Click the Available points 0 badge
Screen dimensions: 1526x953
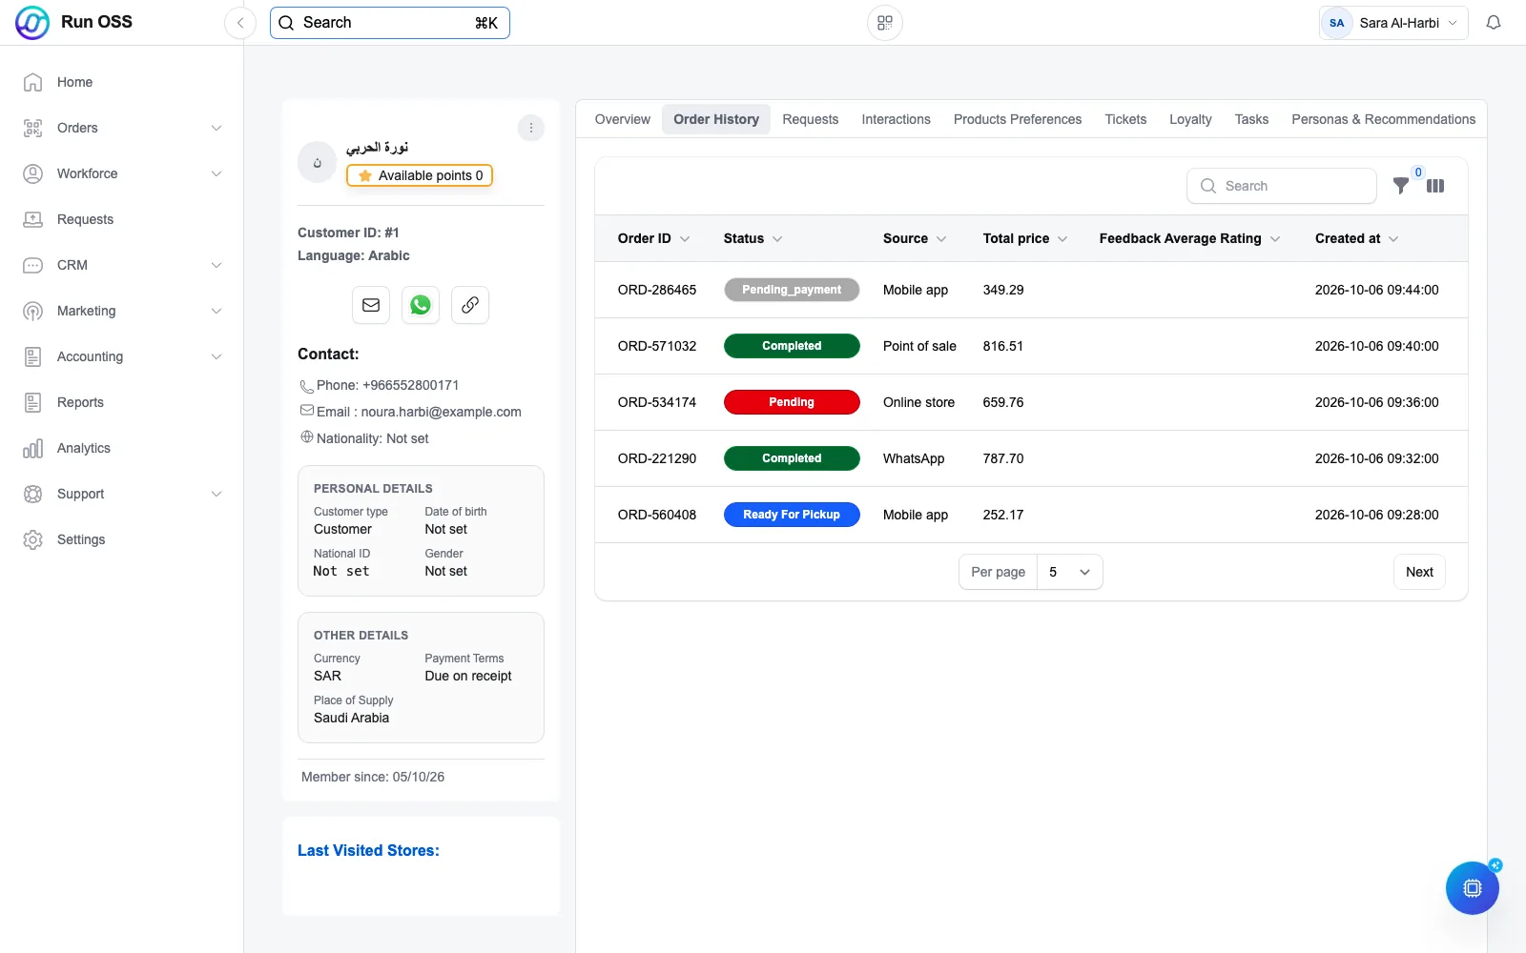(x=420, y=175)
